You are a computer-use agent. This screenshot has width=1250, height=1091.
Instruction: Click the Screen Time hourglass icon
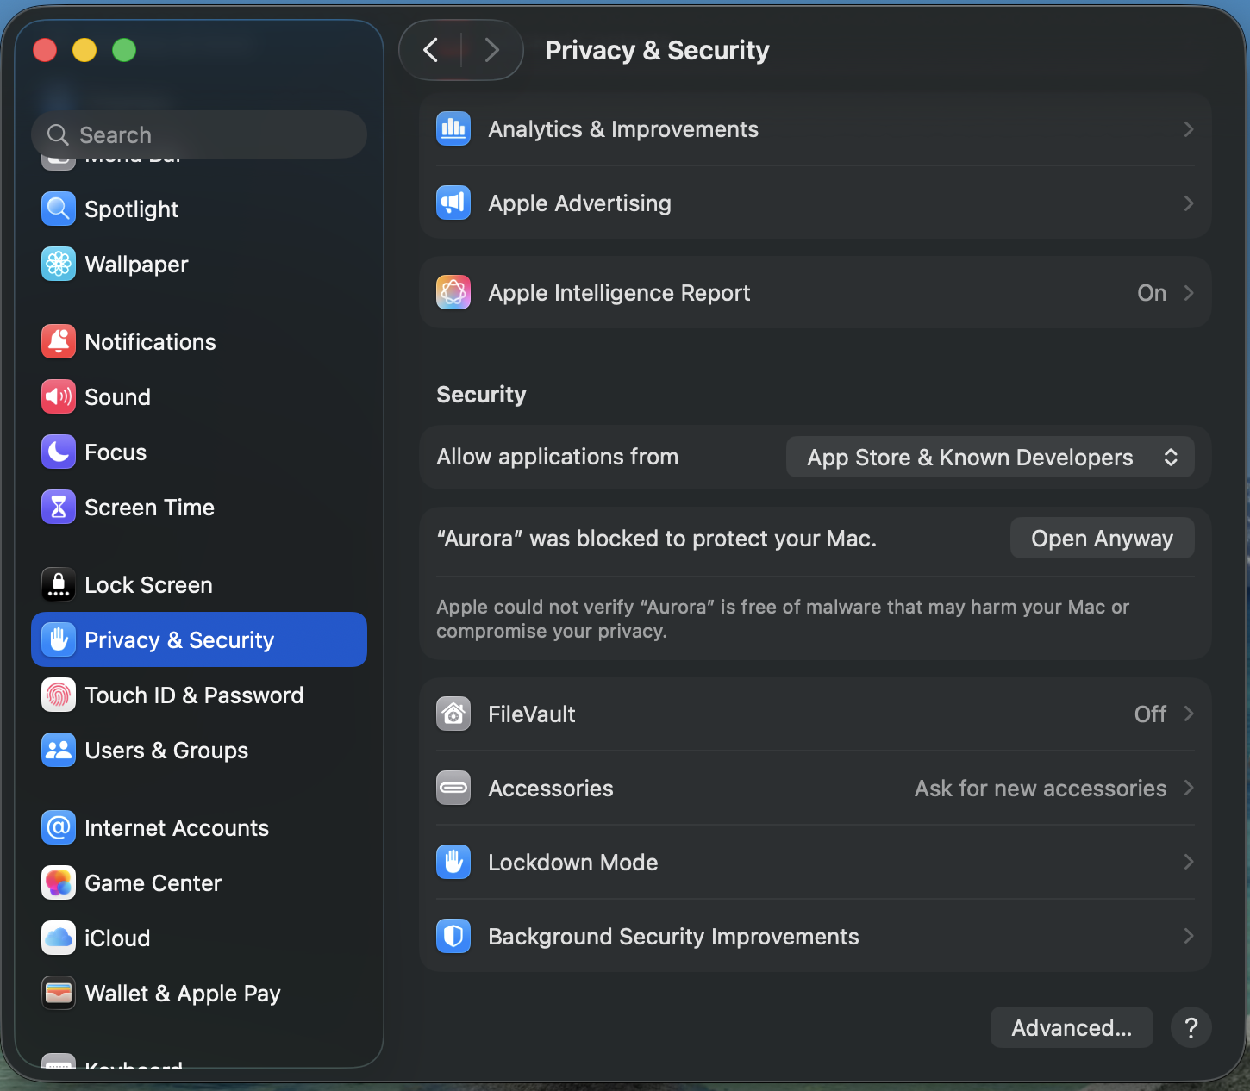(59, 507)
